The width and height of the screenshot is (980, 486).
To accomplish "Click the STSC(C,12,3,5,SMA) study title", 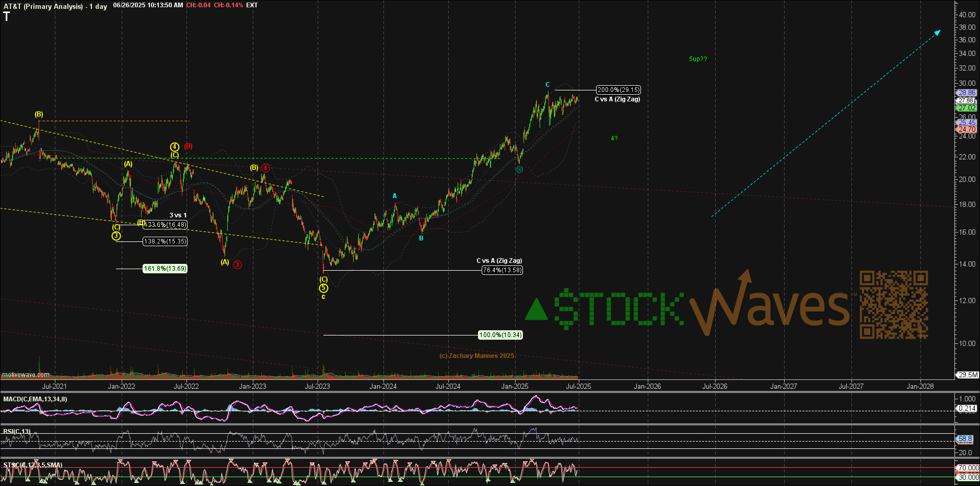I will pos(33,465).
